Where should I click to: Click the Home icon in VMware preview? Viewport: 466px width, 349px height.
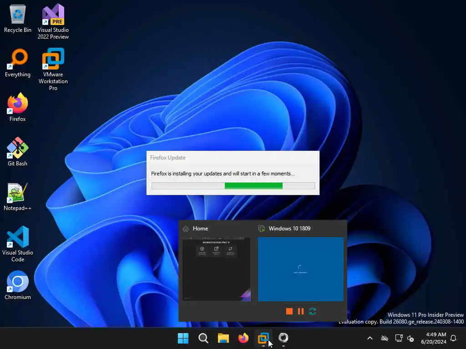point(186,229)
